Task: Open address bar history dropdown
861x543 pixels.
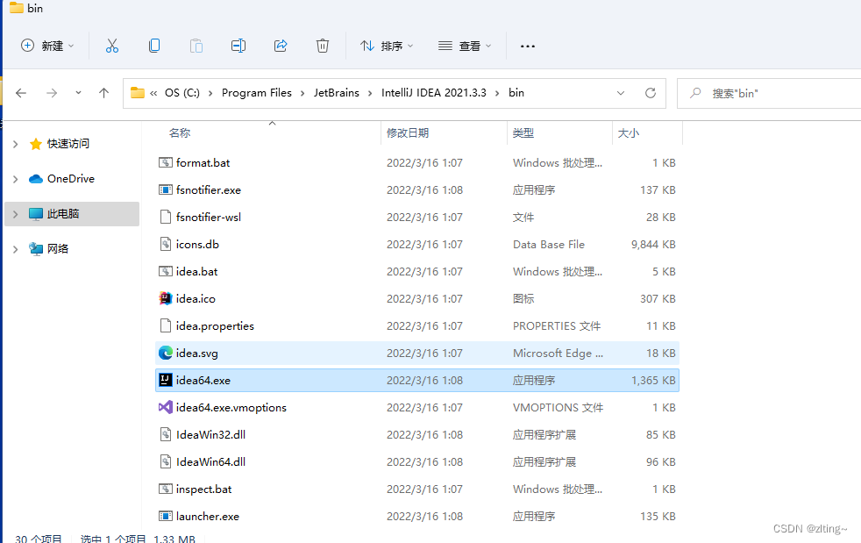Action: (x=621, y=93)
